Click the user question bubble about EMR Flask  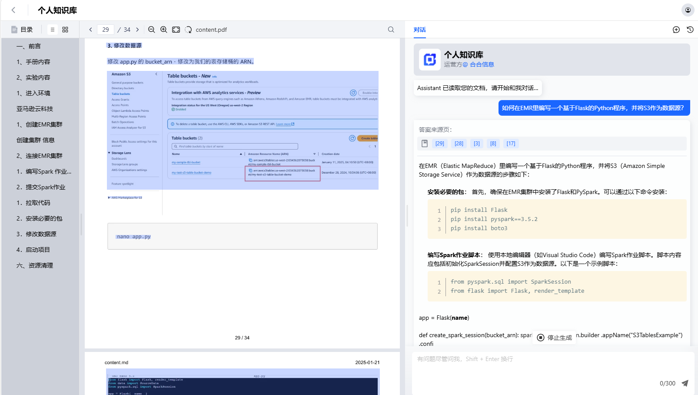(594, 108)
